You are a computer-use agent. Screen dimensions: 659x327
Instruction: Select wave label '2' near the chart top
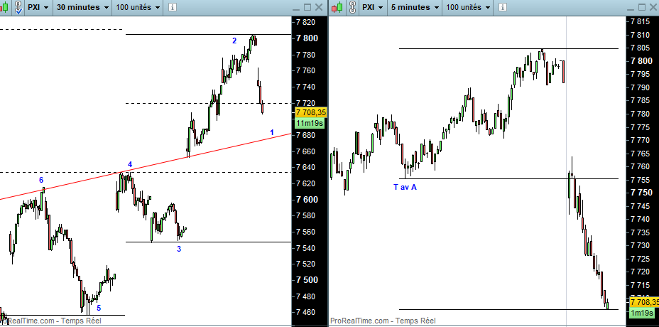click(234, 41)
